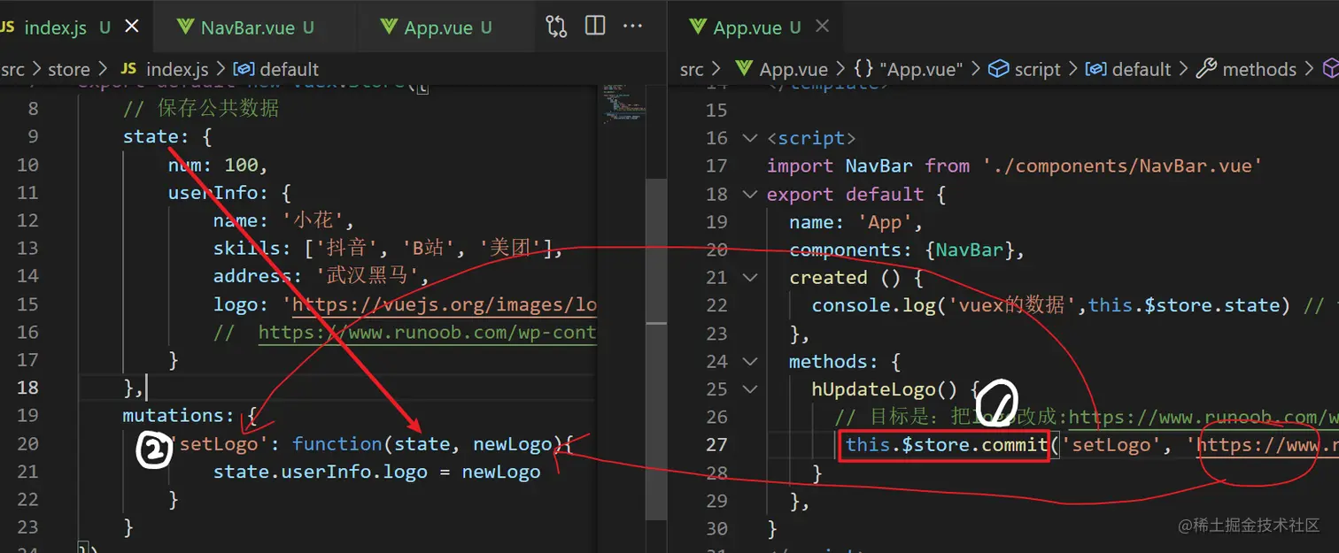The width and height of the screenshot is (1339, 553).
Task: Click 'mutations' on line 19
Action: (x=173, y=415)
